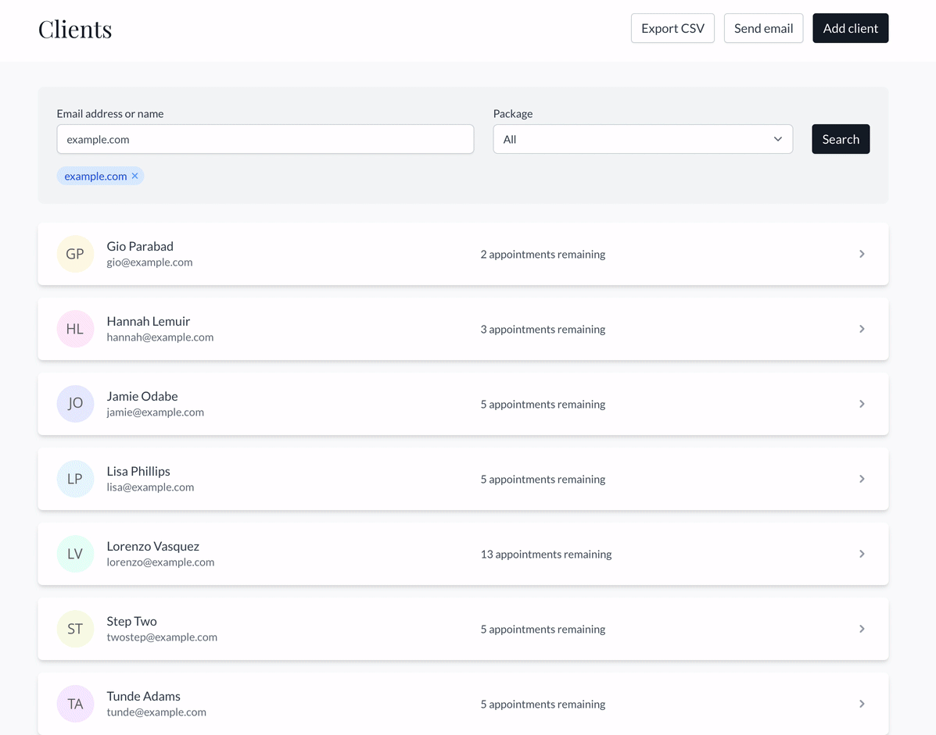The width and height of the screenshot is (936, 735).
Task: Focus the email address or name field
Action: pos(265,139)
